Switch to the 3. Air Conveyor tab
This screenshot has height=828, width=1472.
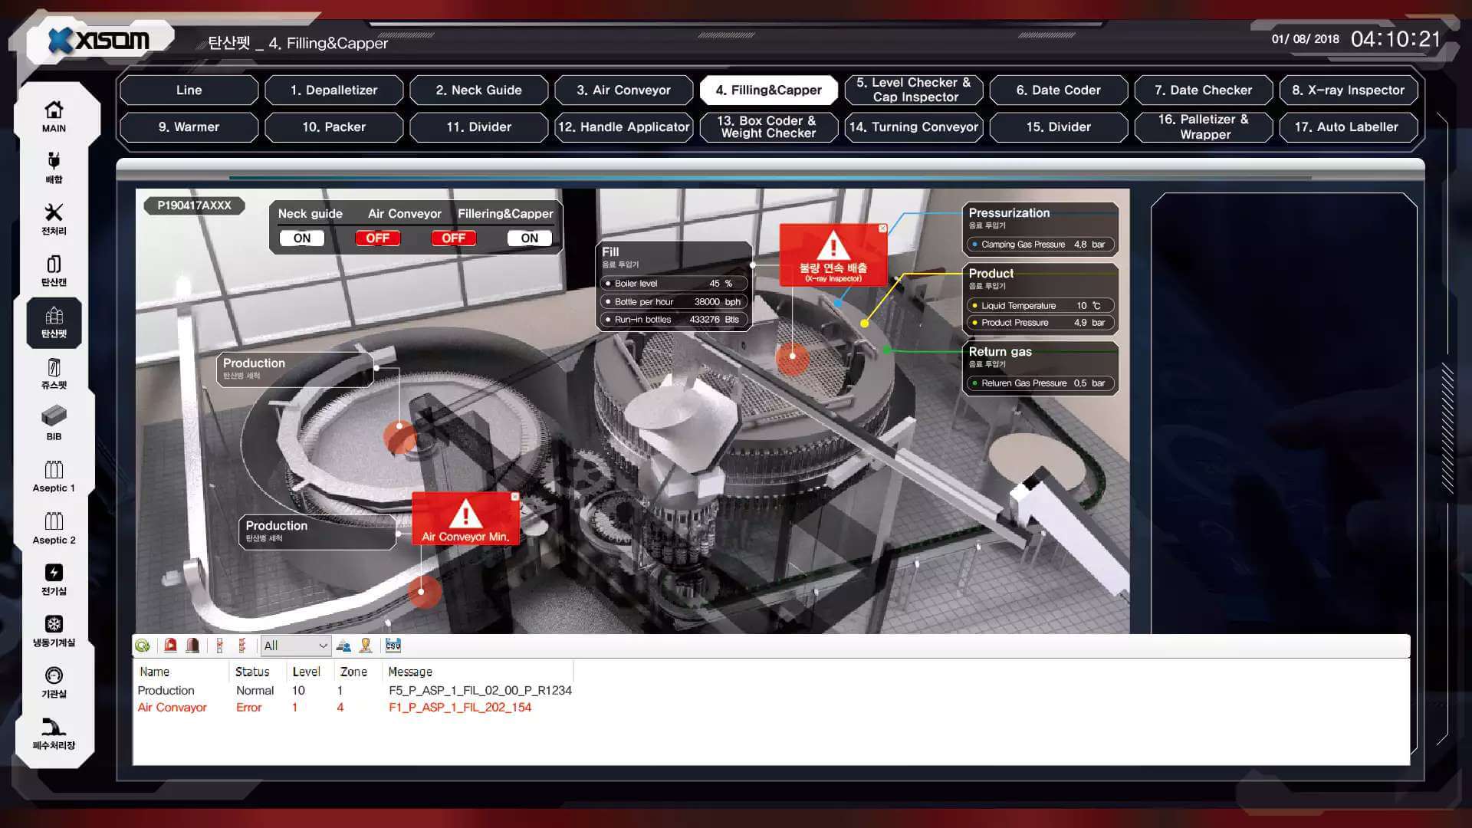(623, 90)
